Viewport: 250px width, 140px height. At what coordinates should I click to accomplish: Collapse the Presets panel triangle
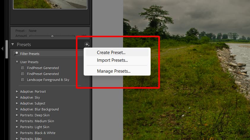[x=12, y=44]
